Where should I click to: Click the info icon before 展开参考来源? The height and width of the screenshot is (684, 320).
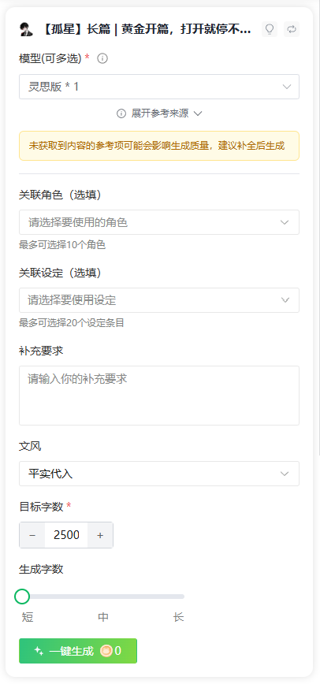coord(121,113)
